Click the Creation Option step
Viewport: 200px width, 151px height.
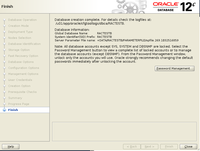click(x=19, y=86)
